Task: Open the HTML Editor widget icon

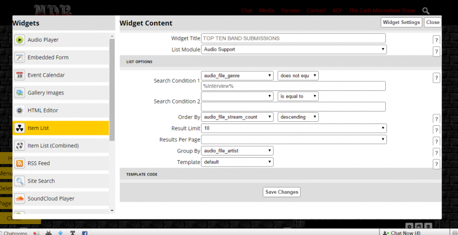Action: pos(19,110)
